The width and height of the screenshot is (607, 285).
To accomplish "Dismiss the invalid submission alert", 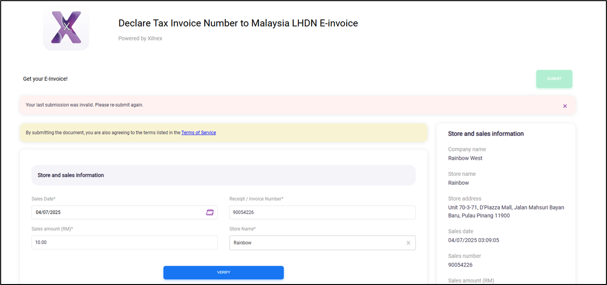I will tap(565, 106).
